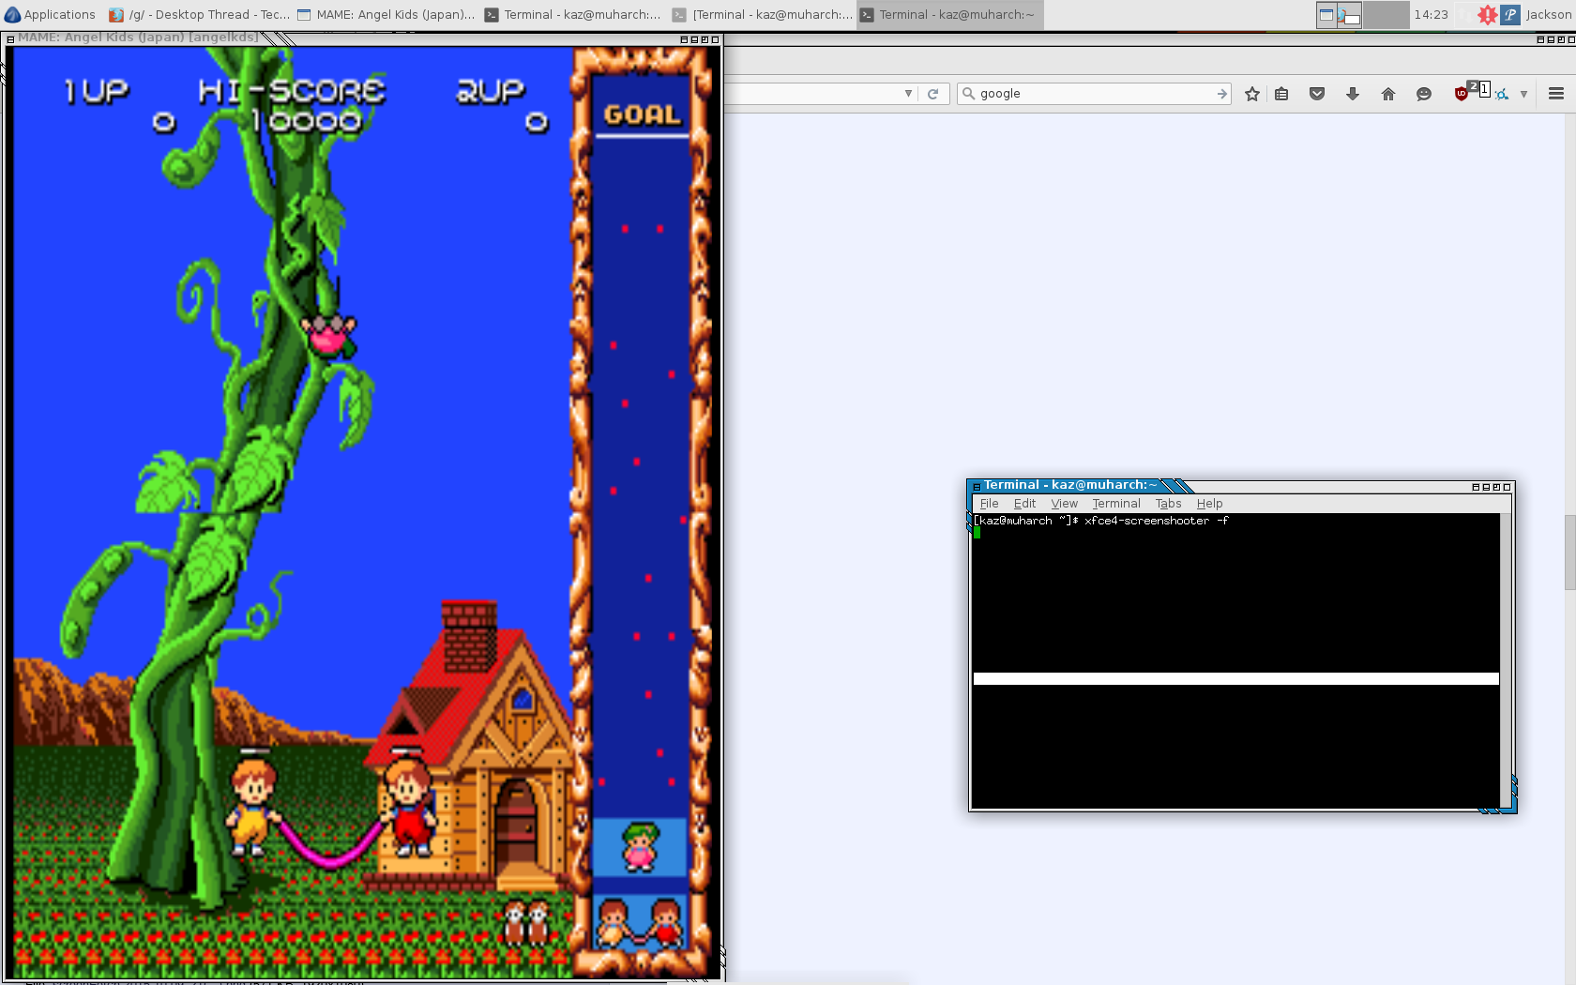Open the Applications menu in the panel

click(50, 14)
